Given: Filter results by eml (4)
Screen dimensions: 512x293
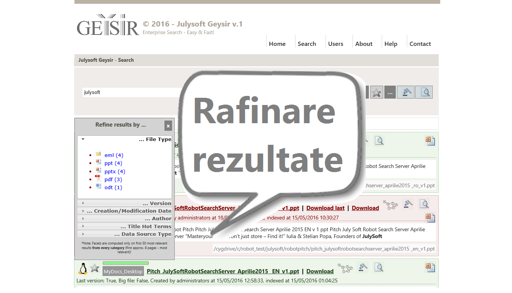Looking at the screenshot, I should (x=114, y=155).
